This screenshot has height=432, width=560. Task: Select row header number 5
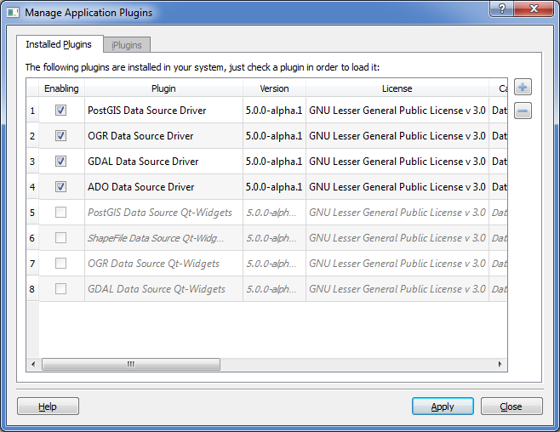[x=32, y=213]
